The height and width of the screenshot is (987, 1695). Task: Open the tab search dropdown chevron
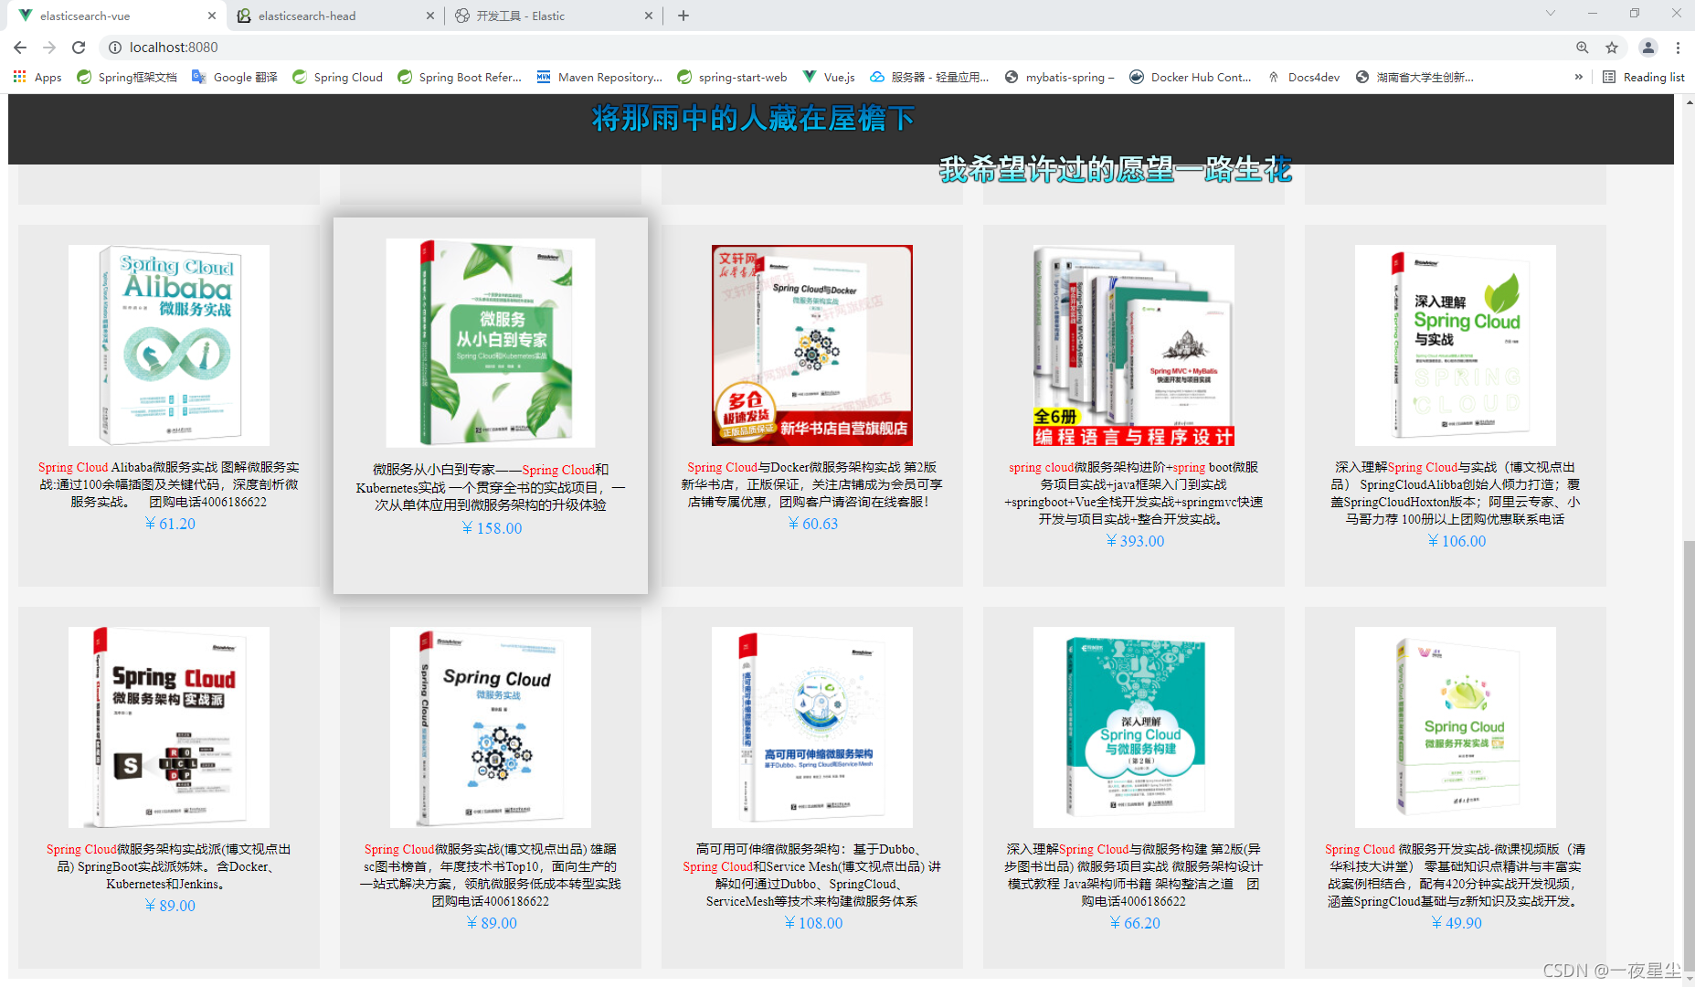[x=1550, y=13]
